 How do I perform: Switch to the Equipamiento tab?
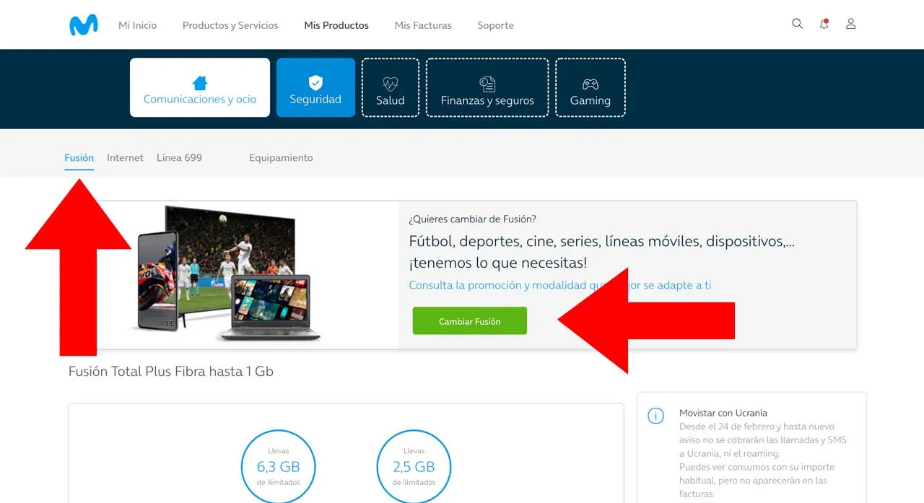coord(281,157)
